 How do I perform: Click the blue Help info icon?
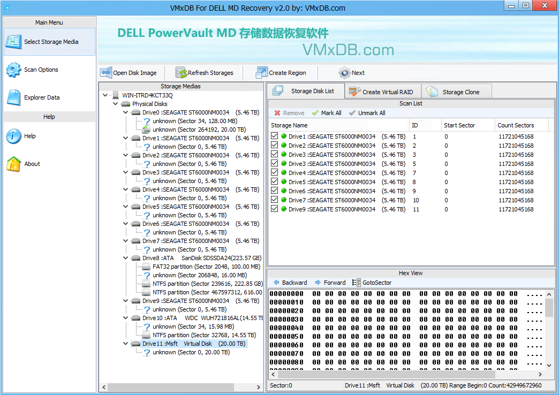coord(13,136)
